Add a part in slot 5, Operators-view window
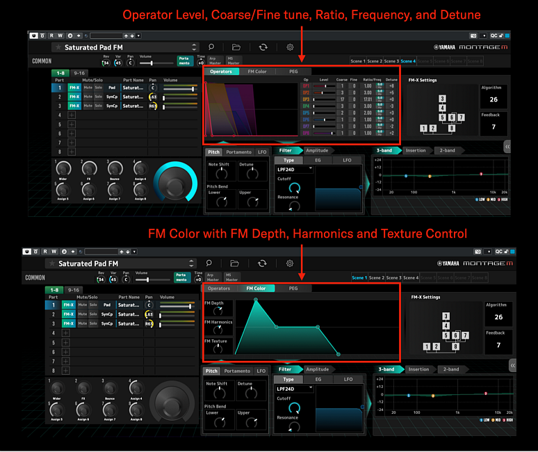 [x=72, y=124]
